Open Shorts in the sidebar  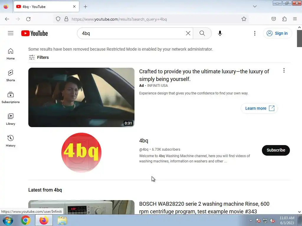[11, 76]
